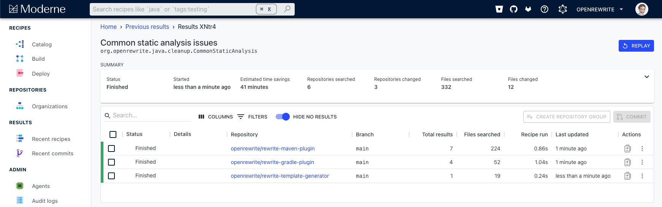The height and width of the screenshot is (207, 662).
Task: Toggle Hide No Results switch
Action: pyautogui.click(x=283, y=117)
